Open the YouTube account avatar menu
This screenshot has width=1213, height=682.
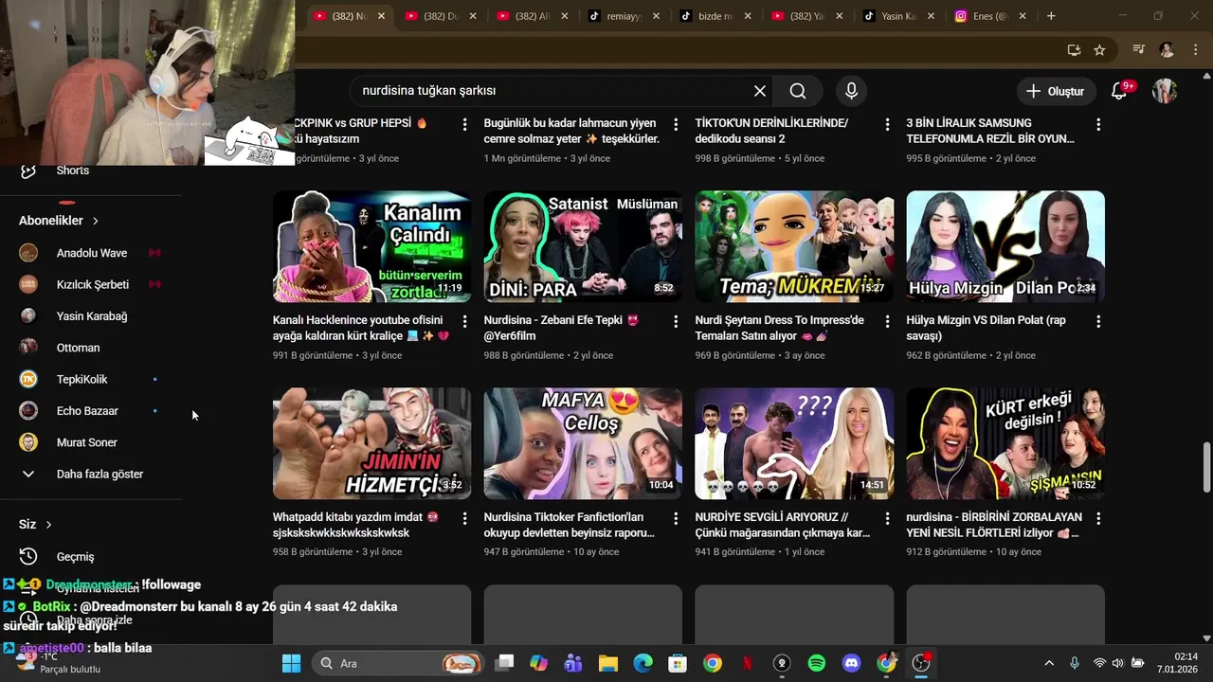(x=1165, y=91)
